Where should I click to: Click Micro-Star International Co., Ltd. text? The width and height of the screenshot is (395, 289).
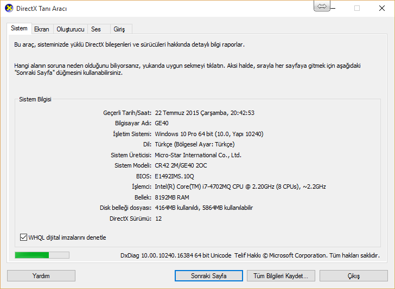[x=198, y=155]
